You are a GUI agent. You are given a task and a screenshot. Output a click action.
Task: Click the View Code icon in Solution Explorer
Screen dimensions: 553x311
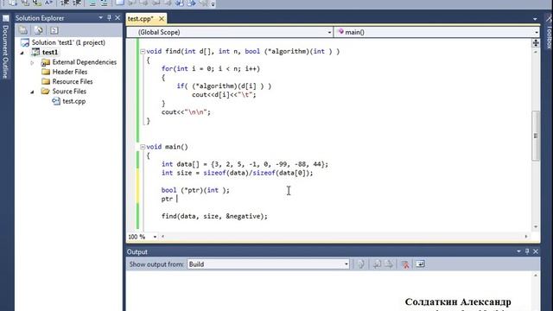54,30
